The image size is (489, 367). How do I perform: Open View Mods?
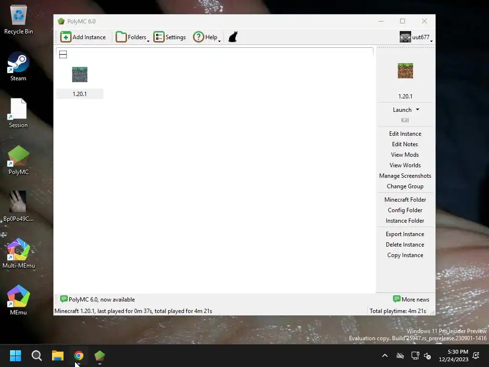[x=405, y=155]
